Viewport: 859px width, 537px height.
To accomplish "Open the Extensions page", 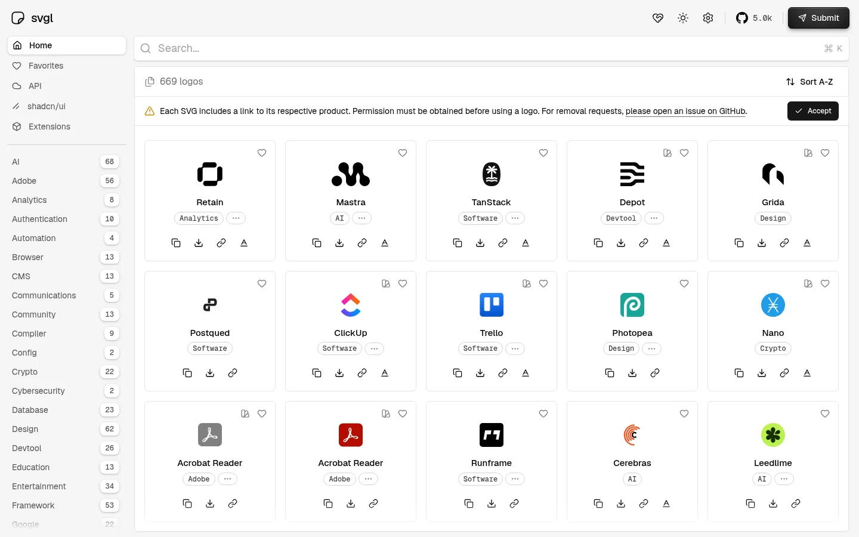I will pos(67,126).
